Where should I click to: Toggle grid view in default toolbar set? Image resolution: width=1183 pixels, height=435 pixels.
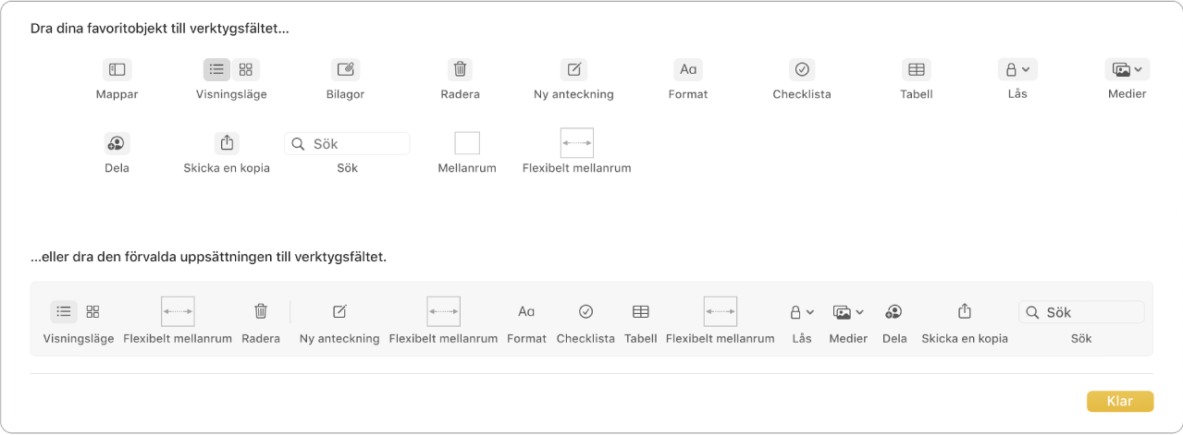click(92, 311)
